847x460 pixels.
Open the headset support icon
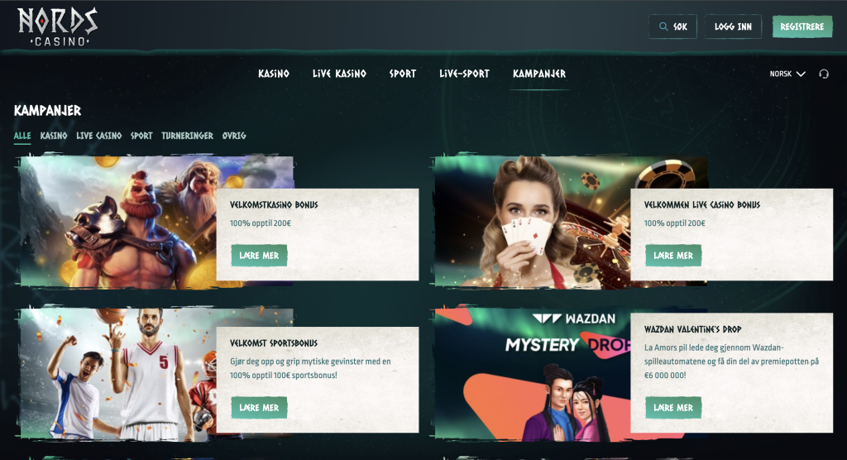[824, 74]
